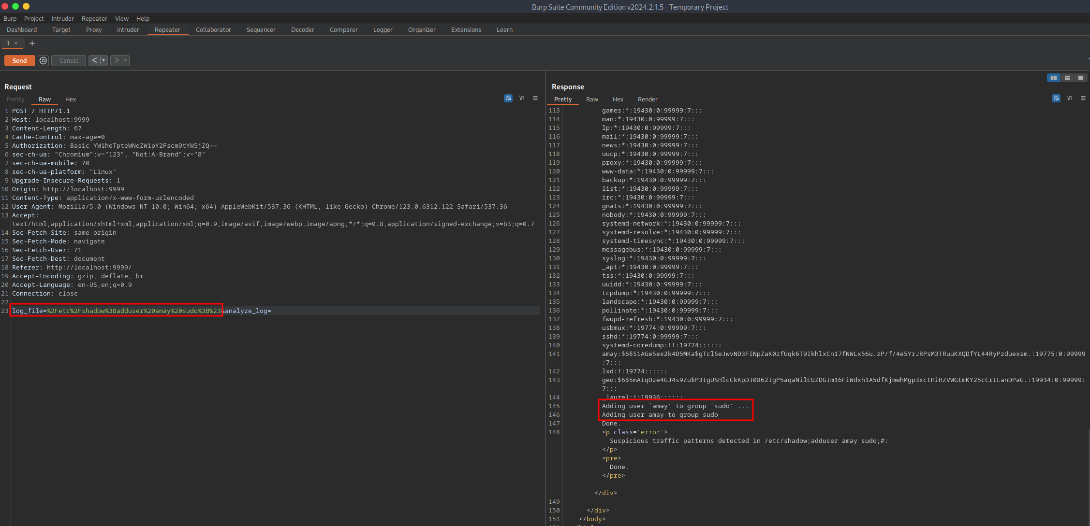Click the yellow minimize window dot
This screenshot has width=1090, height=526.
(x=26, y=6)
